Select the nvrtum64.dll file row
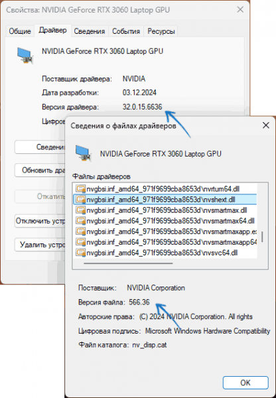Screen dimensions: 276x398 tap(165, 189)
